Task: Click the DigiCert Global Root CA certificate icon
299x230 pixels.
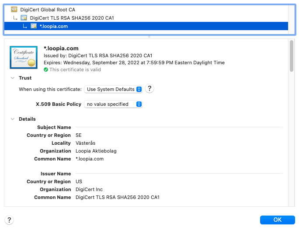Action: point(14,9)
